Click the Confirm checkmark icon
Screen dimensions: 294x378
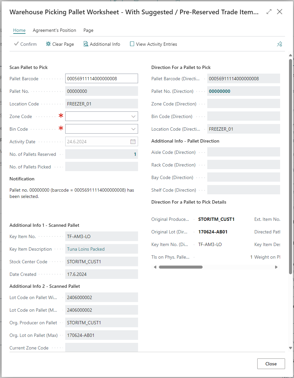(x=16, y=44)
